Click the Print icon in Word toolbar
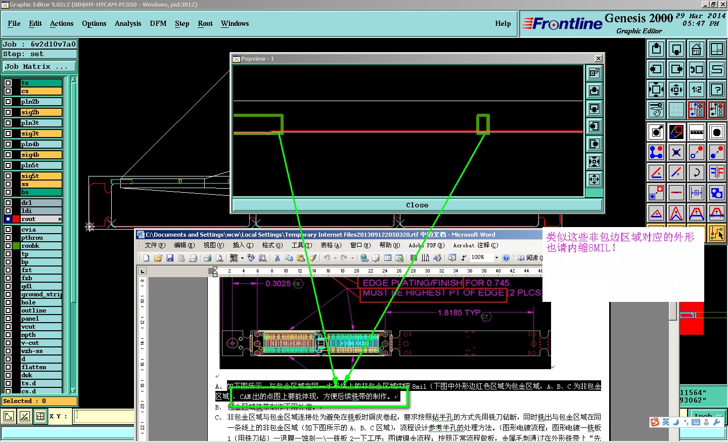This screenshot has height=443, width=728. pyautogui.click(x=207, y=258)
